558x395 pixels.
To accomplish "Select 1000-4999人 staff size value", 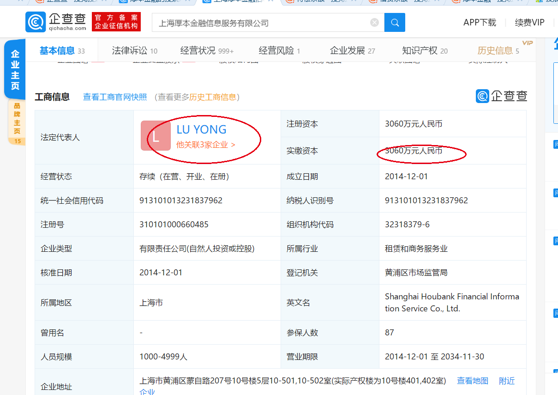I will click(163, 357).
